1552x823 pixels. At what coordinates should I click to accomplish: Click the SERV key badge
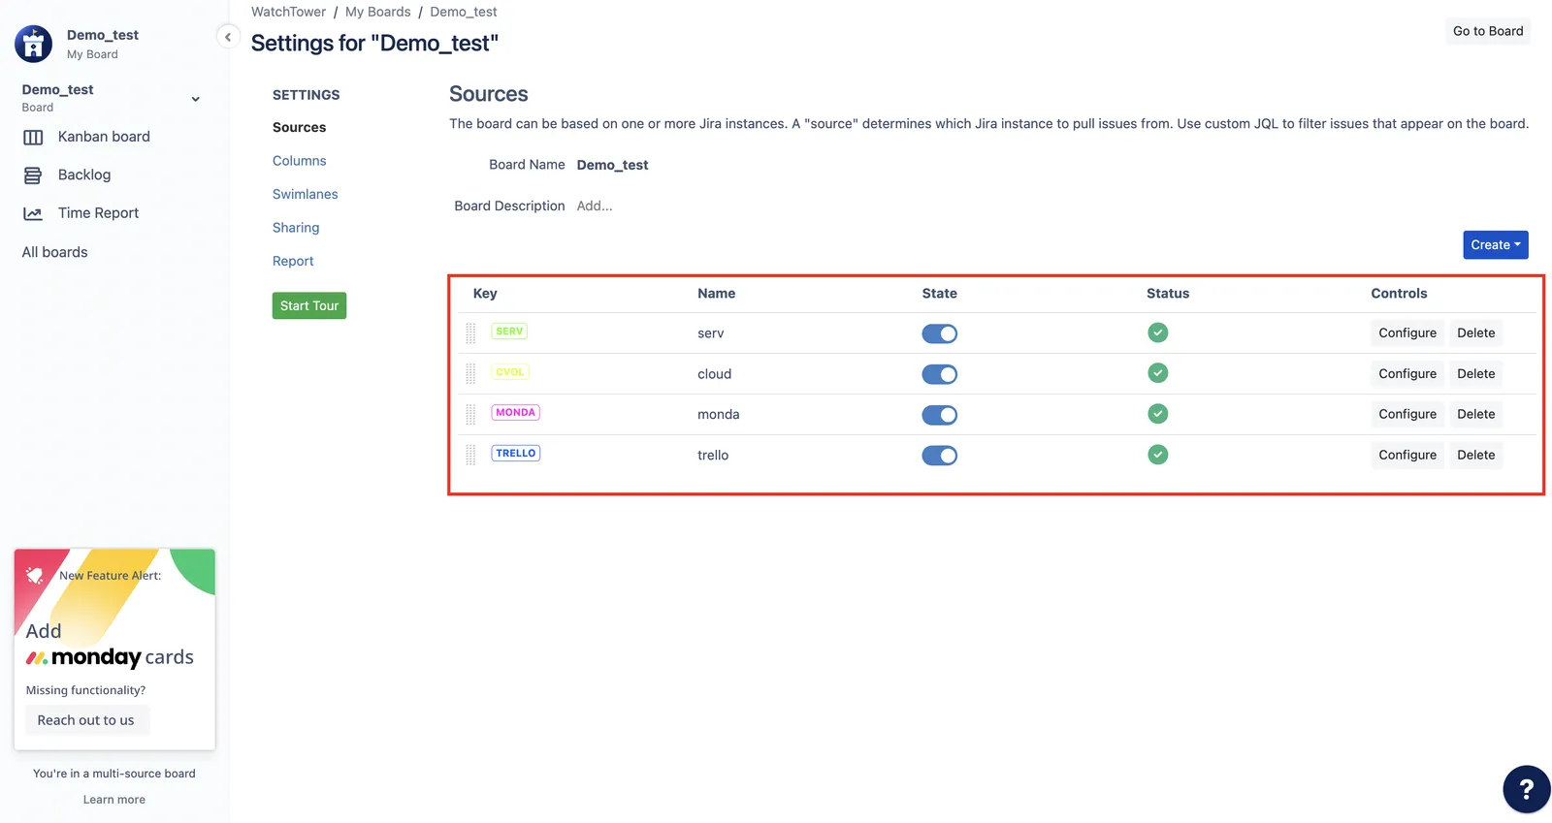pyautogui.click(x=509, y=332)
